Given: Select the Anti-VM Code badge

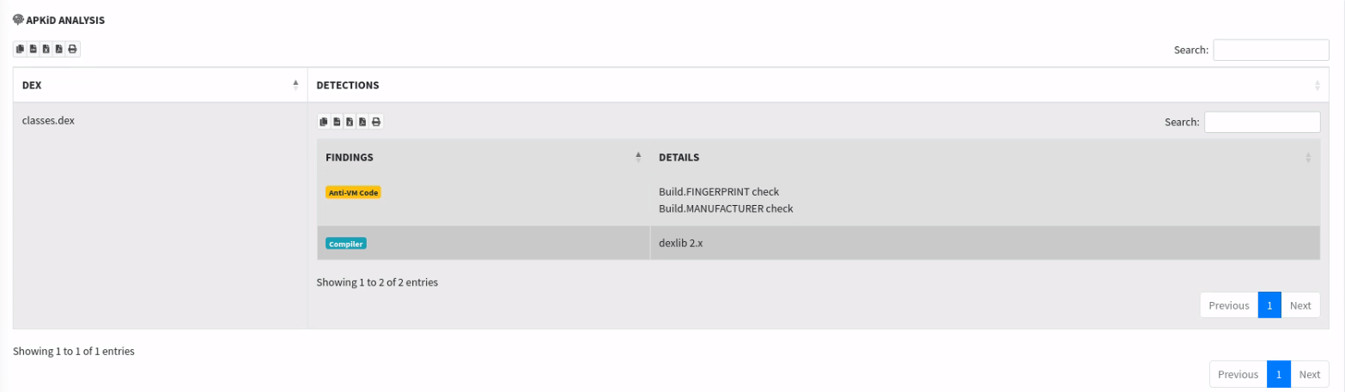Looking at the screenshot, I should (353, 193).
